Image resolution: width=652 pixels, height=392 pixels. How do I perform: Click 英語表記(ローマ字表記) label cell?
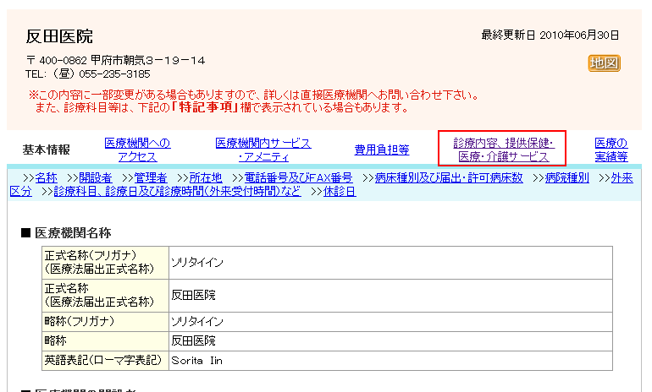[106, 361]
